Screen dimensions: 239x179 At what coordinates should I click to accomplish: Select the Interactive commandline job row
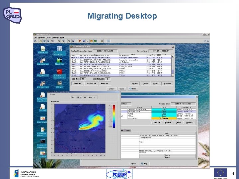coord(121,60)
